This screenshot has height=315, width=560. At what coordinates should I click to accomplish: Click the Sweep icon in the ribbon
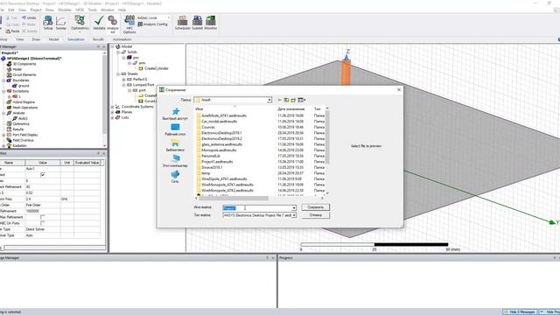60,23
